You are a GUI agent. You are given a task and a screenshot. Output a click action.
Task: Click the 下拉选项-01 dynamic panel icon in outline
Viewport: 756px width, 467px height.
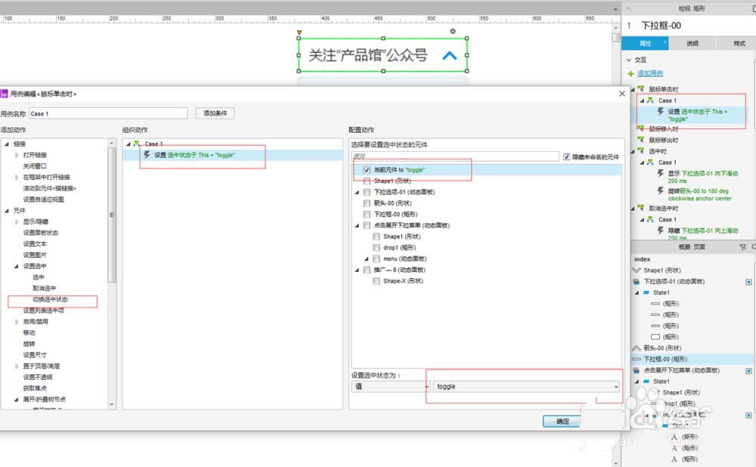point(637,281)
